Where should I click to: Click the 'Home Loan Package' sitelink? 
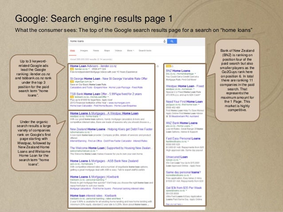tap(119, 87)
